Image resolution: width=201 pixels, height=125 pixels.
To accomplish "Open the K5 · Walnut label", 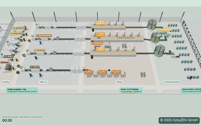I will click(9, 56).
